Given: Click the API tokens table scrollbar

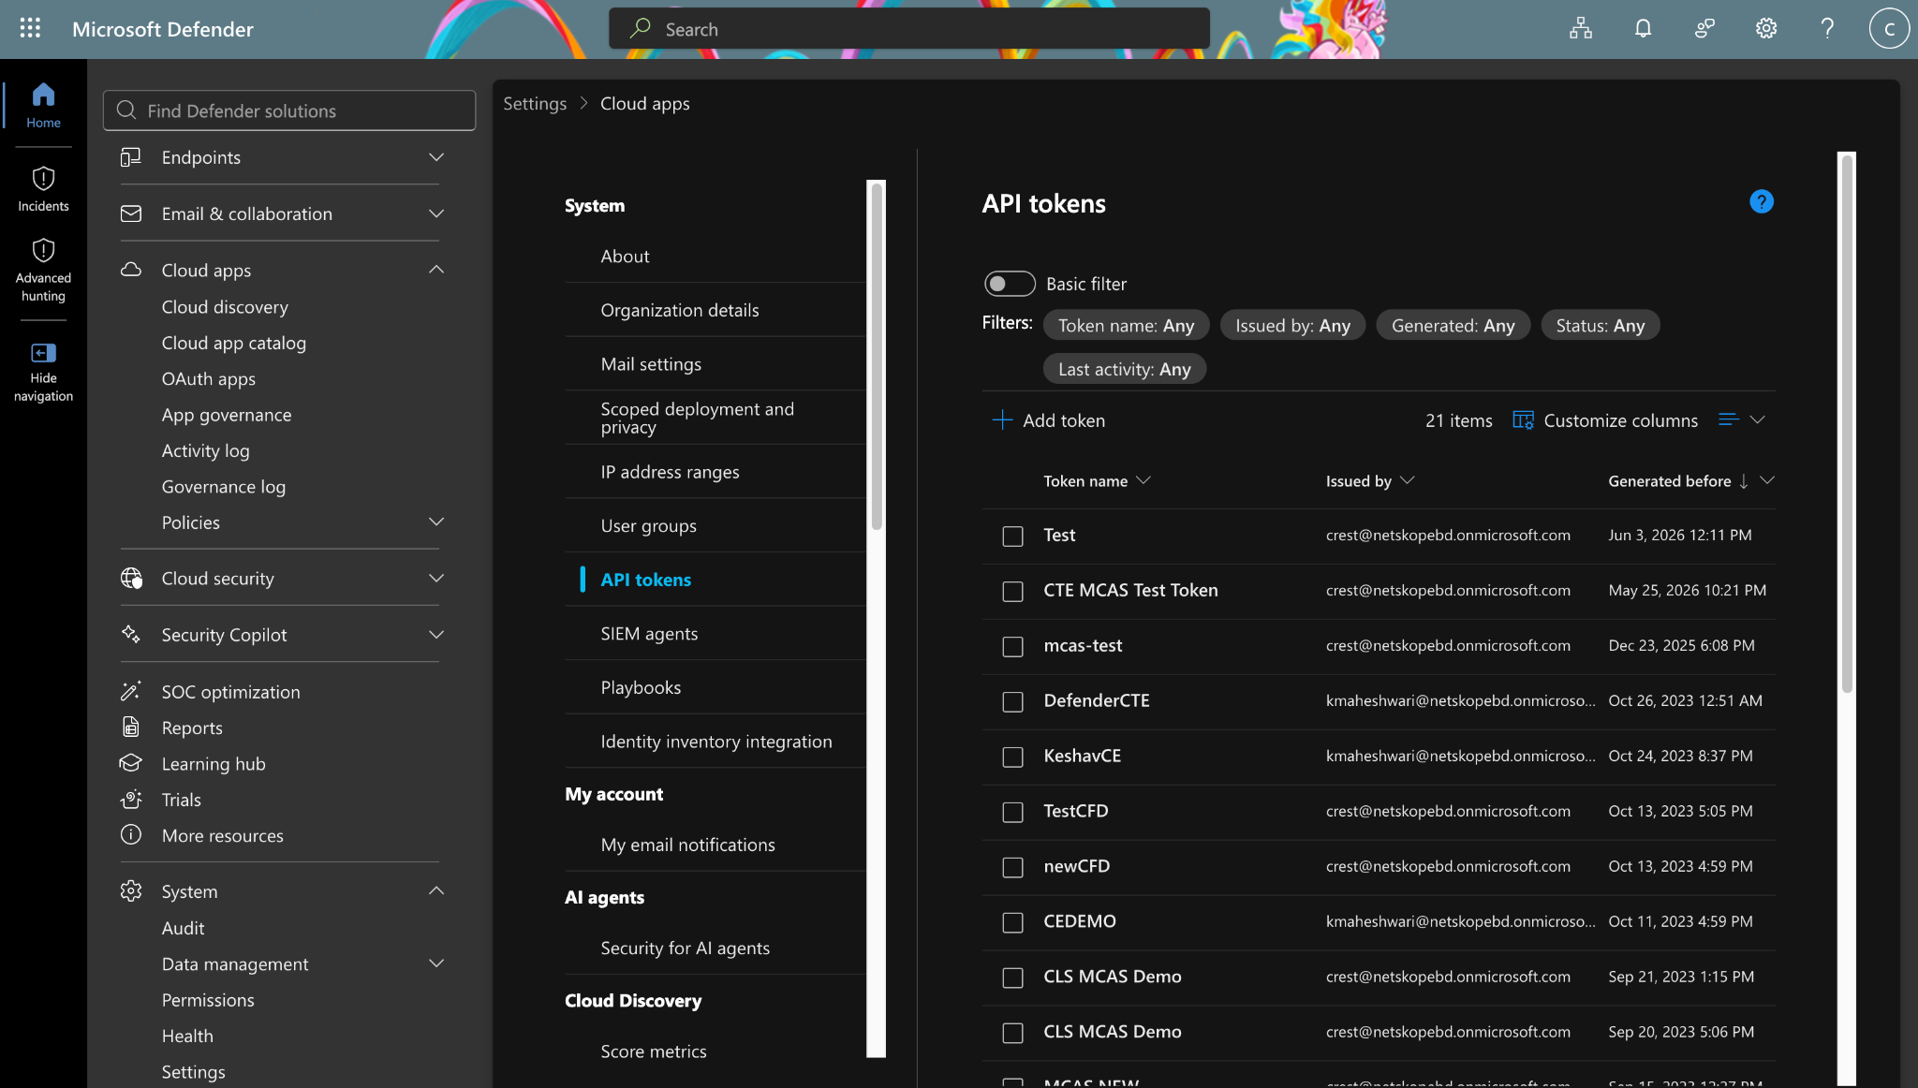Looking at the screenshot, I should coord(1847,424).
